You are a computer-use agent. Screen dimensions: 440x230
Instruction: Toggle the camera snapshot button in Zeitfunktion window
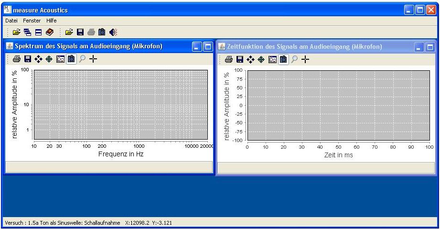(x=283, y=59)
